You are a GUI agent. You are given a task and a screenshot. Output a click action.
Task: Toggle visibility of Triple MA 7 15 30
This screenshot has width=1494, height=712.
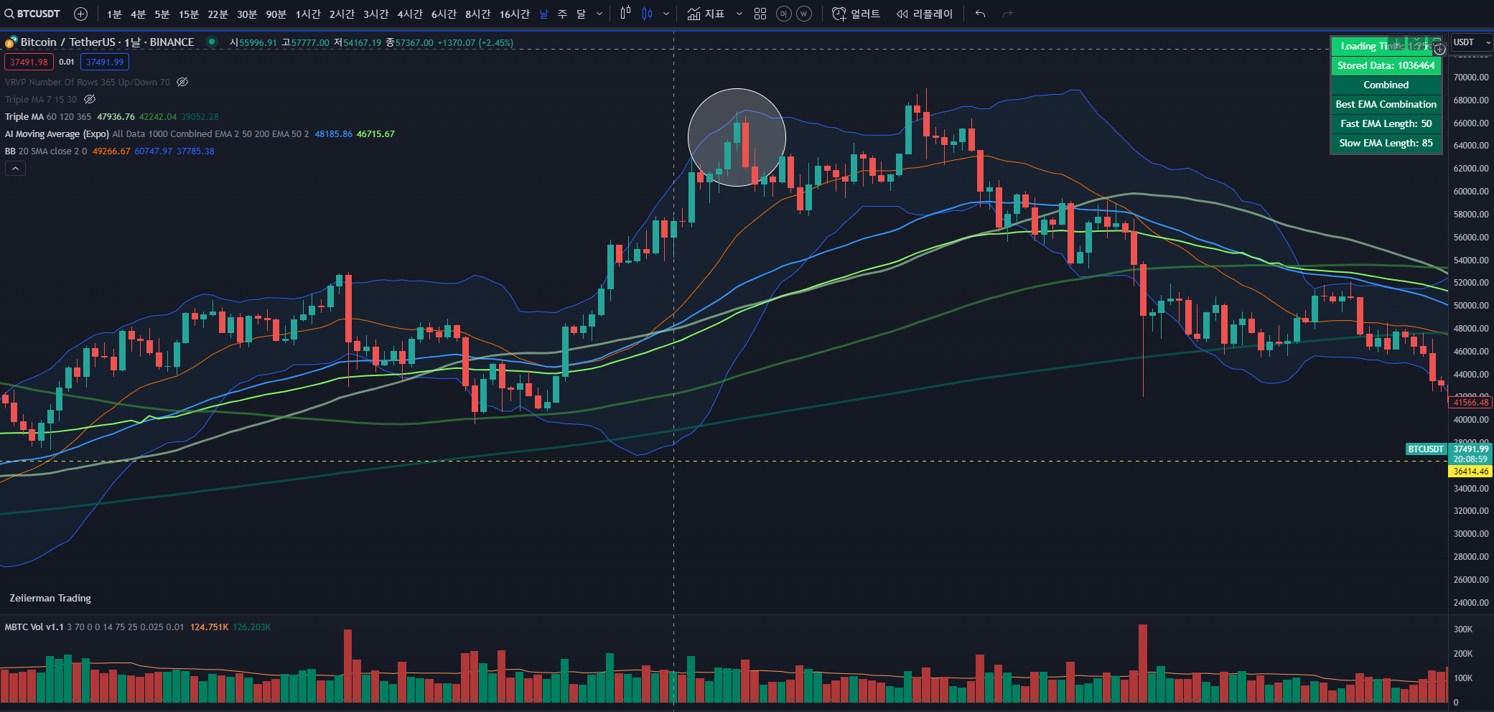click(x=90, y=99)
